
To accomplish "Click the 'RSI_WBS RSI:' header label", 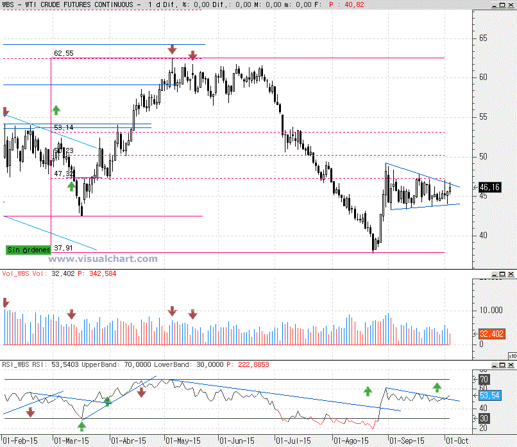I will tap(26, 364).
